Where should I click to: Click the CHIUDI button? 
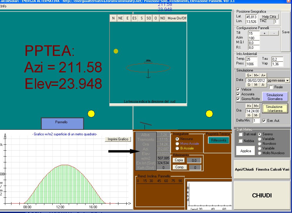(262, 195)
